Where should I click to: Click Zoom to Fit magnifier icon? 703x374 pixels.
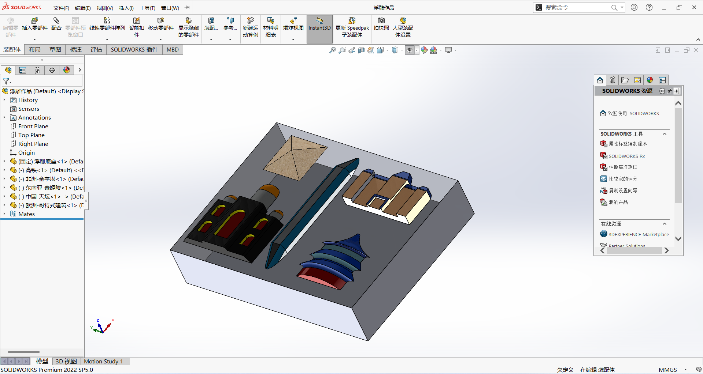coord(333,50)
